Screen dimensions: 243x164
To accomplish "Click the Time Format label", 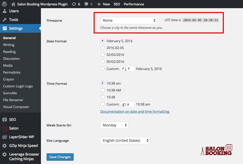I will point(57,84).
